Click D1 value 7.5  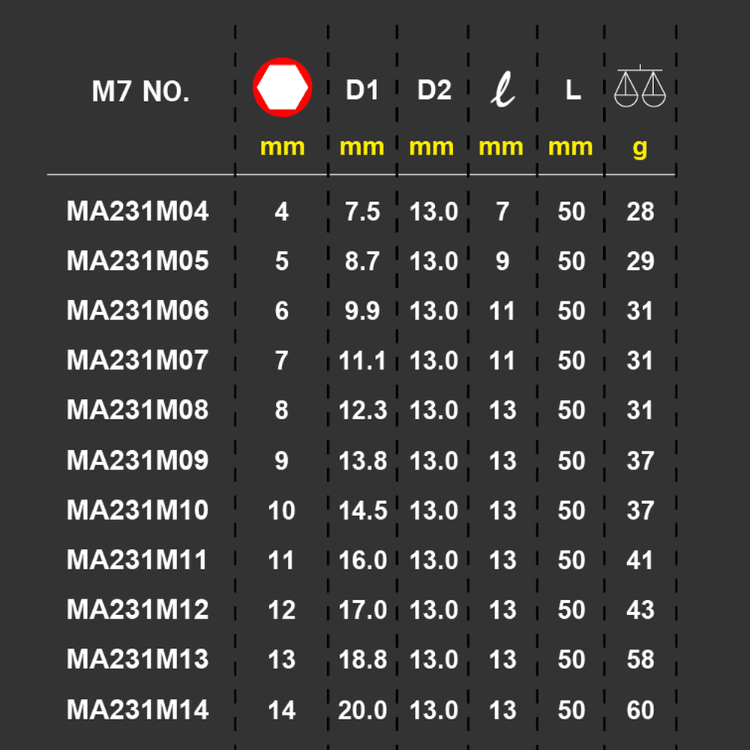(x=362, y=211)
